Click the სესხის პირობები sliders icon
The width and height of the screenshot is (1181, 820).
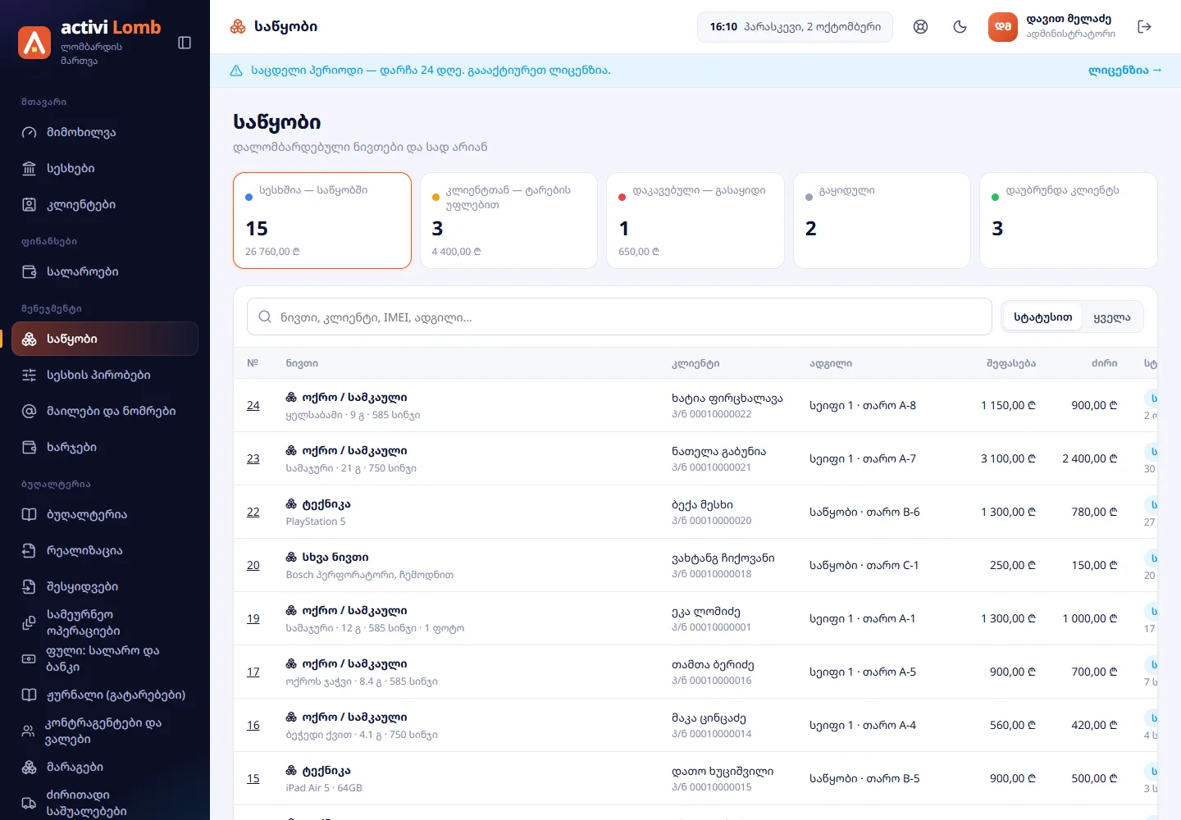(x=30, y=375)
